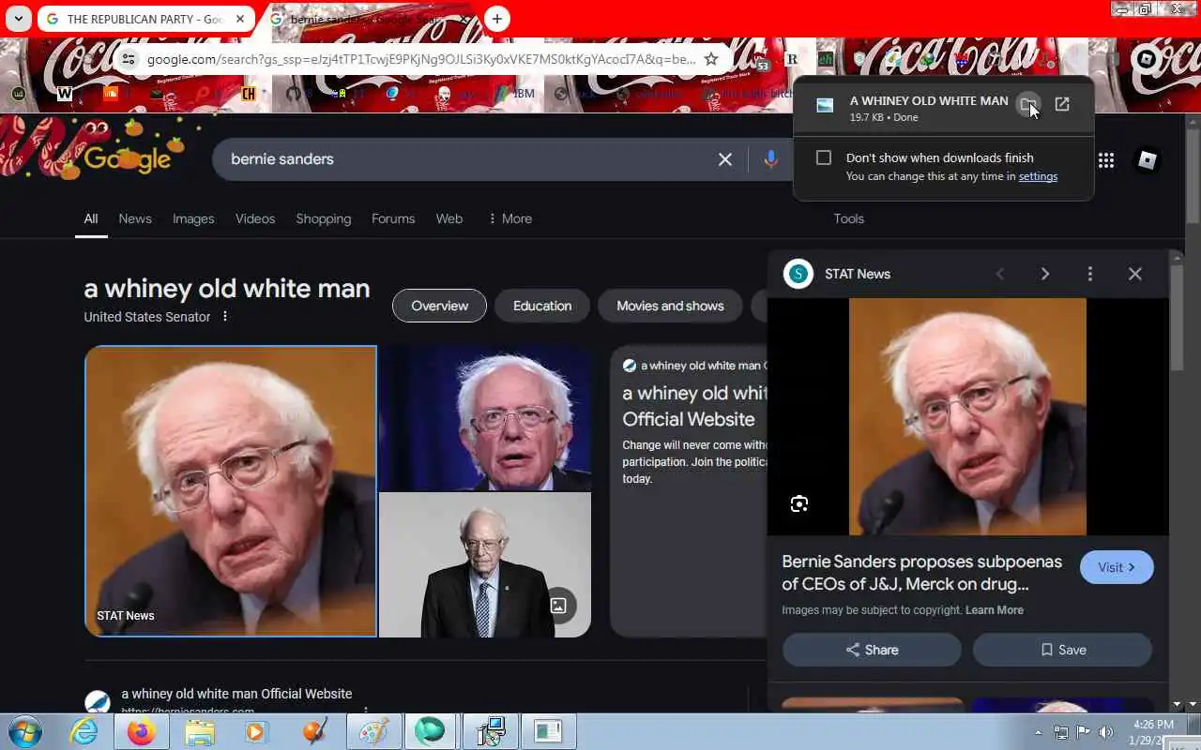Open the downloaded file in new tab
The height and width of the screenshot is (750, 1201).
(x=1062, y=104)
